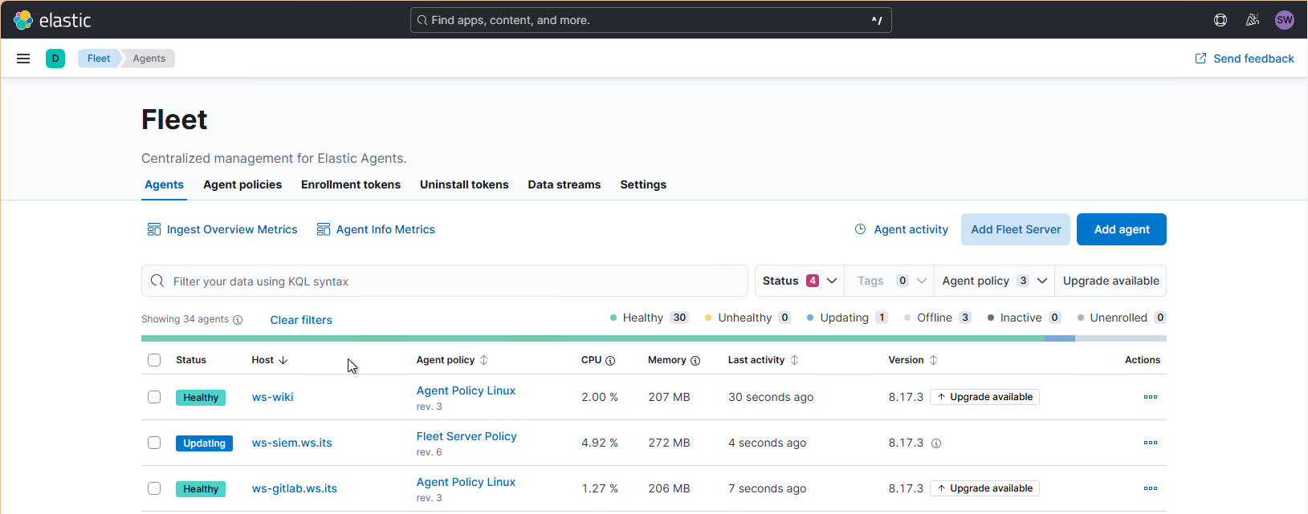1308x514 pixels.
Task: Click Upgrade available badge for ws-wiki
Action: (x=984, y=397)
